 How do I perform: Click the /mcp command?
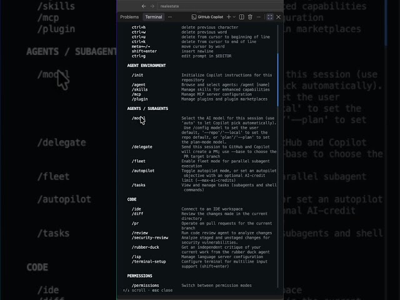tap(136, 94)
